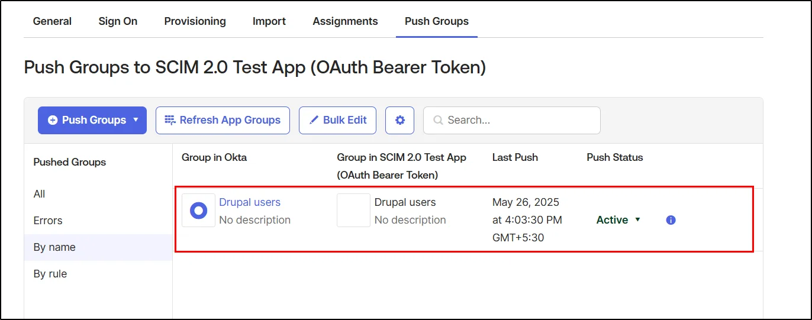Viewport: 812px width, 320px height.
Task: Open the Drupal users group link
Action: tap(250, 202)
